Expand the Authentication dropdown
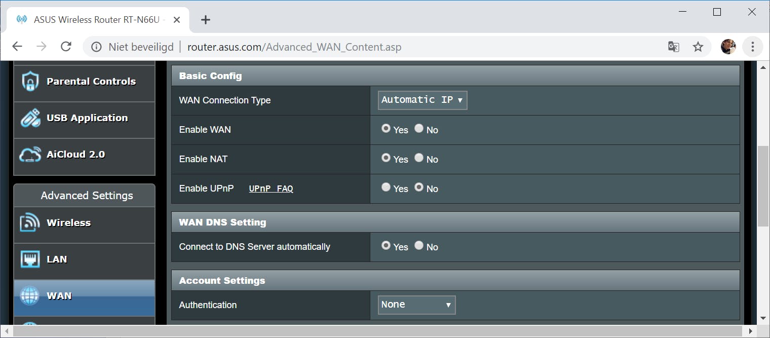 416,305
